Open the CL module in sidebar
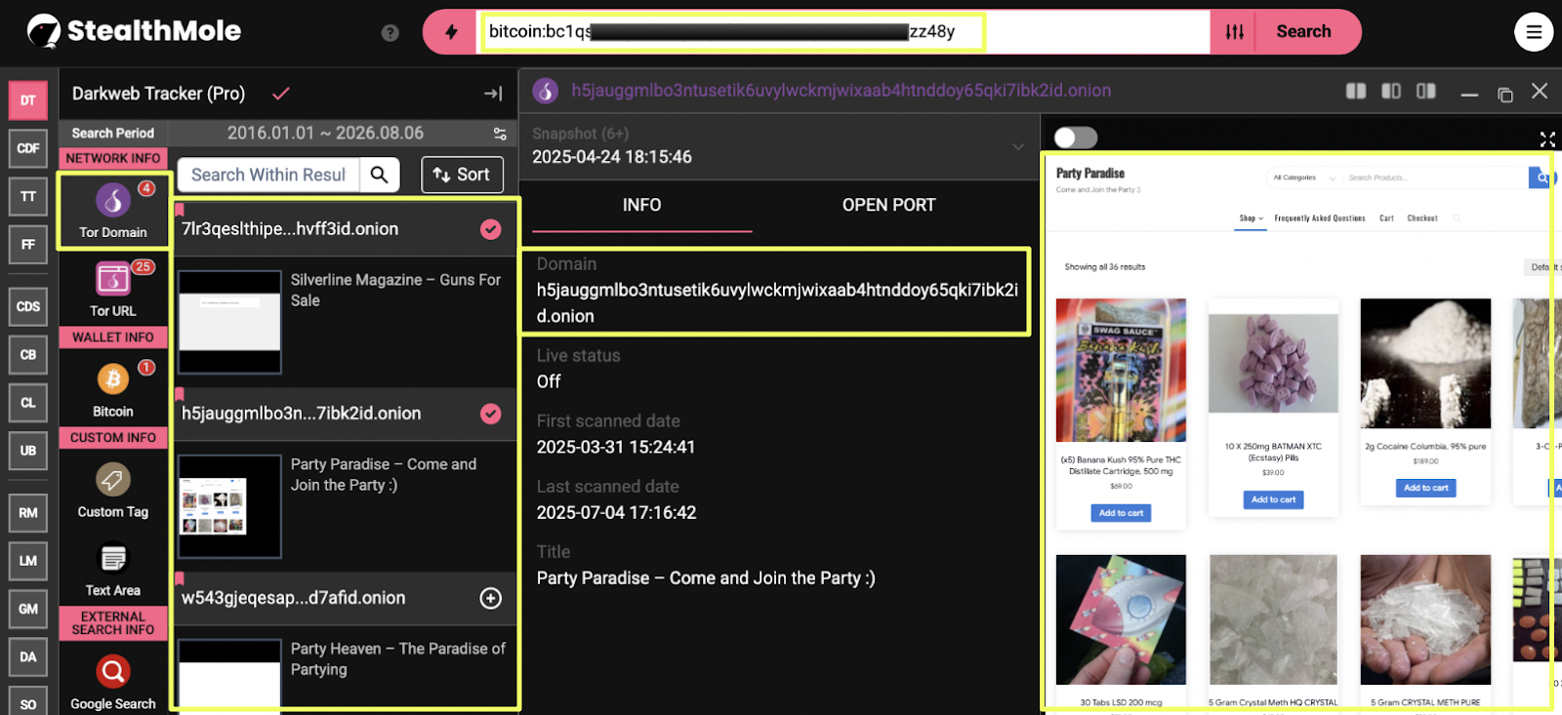 coord(28,402)
